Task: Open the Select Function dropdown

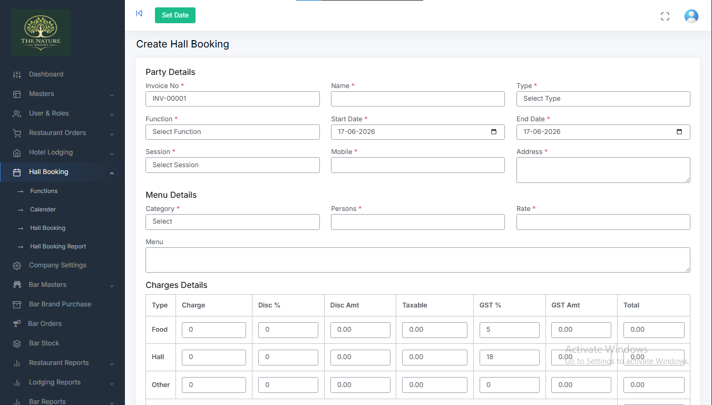Action: click(x=232, y=132)
